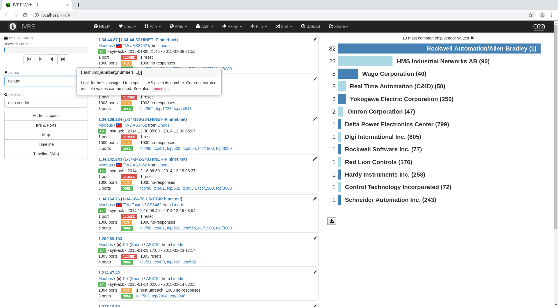Expand the Sort dropdown menu
The width and height of the screenshot is (558, 307).
tap(284, 26)
